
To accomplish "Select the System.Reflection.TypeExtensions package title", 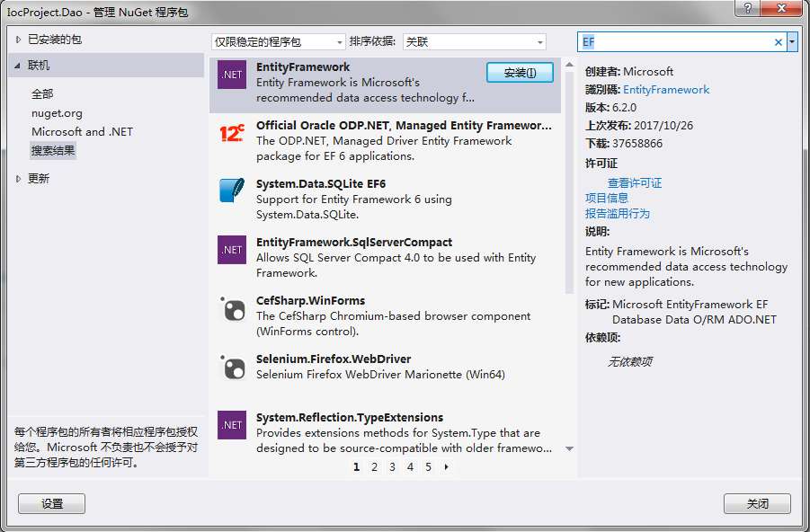I will pos(349,417).
